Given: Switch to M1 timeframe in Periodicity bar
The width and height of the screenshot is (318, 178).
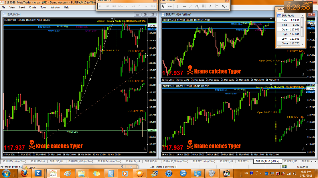Looking at the screenshot, I should pyautogui.click(x=101, y=7).
